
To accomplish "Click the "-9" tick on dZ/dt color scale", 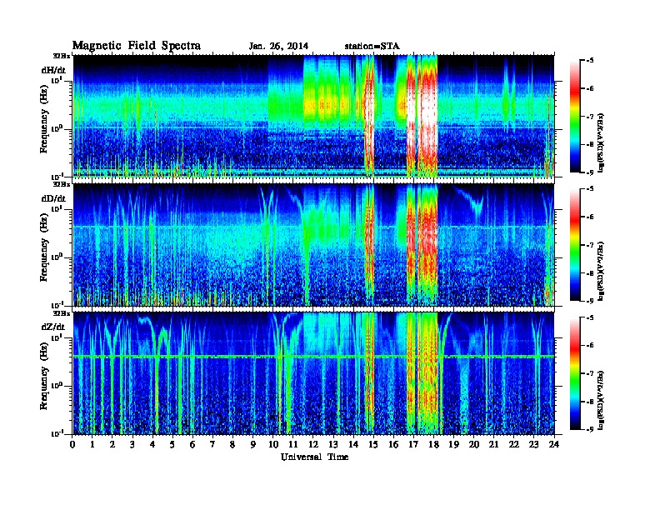I will pyautogui.click(x=589, y=429).
